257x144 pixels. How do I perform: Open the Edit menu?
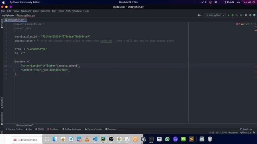tap(9, 11)
